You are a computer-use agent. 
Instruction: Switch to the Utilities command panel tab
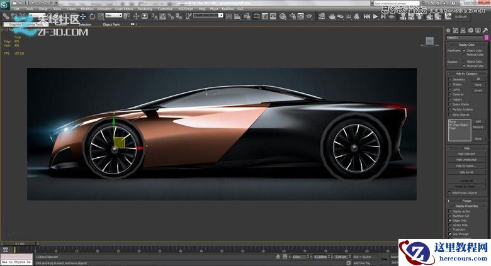click(x=485, y=30)
